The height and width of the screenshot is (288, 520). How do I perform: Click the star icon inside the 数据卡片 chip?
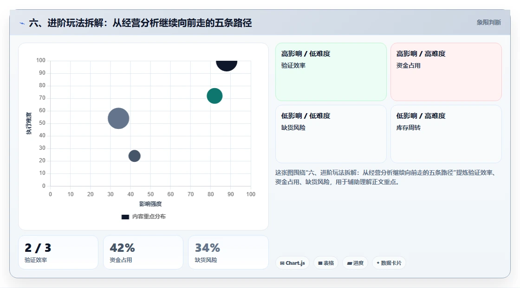point(378,263)
